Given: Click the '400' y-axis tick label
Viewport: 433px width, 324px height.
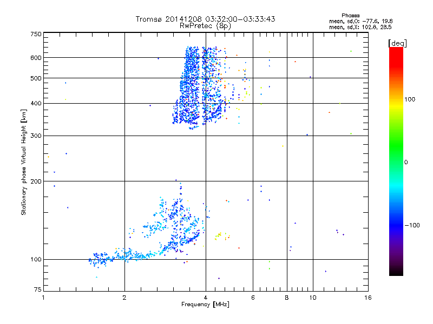Looking at the screenshot, I should click(x=36, y=103).
